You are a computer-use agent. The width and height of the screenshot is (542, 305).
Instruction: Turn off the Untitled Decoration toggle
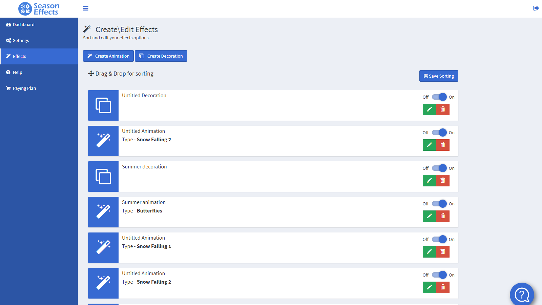pos(439,97)
